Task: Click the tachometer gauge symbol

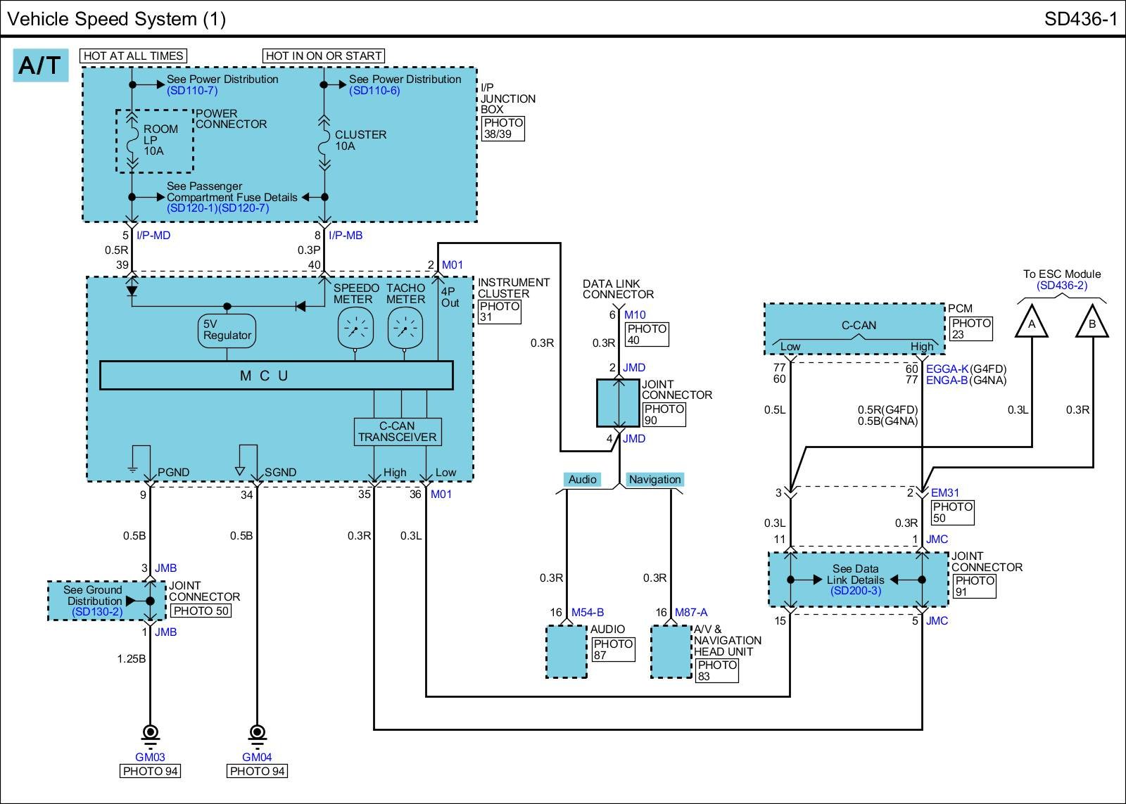Action: (405, 329)
